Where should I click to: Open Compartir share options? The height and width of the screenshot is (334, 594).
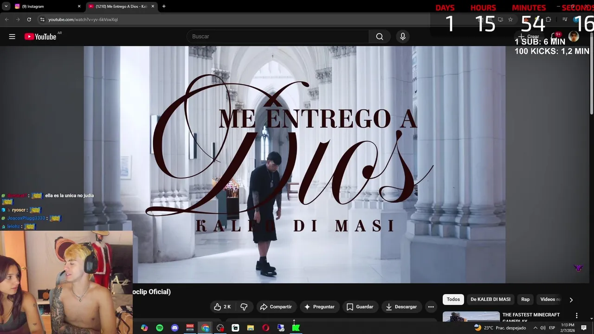tap(276, 307)
